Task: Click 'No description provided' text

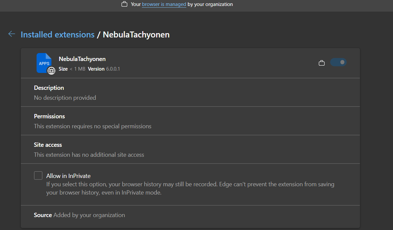Action: click(65, 98)
